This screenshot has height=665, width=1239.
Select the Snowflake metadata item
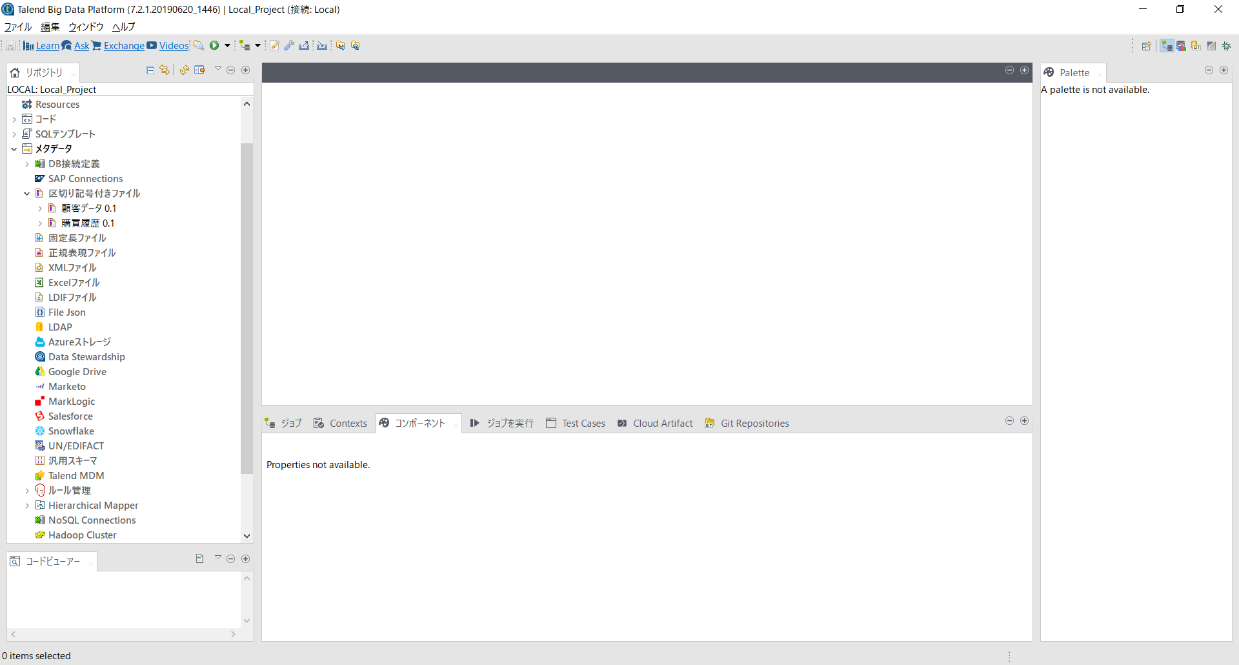coord(71,431)
